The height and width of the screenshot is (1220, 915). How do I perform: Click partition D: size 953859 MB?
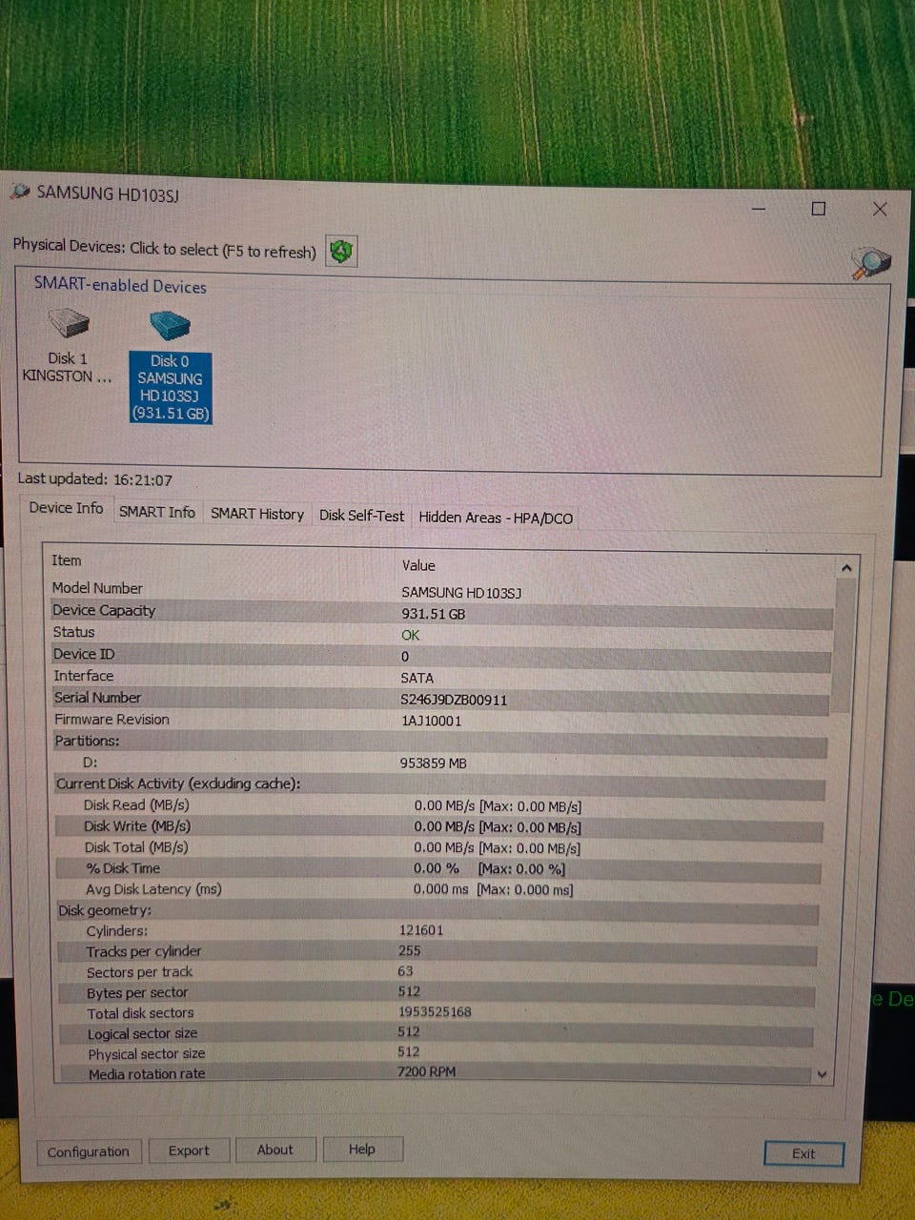(433, 763)
